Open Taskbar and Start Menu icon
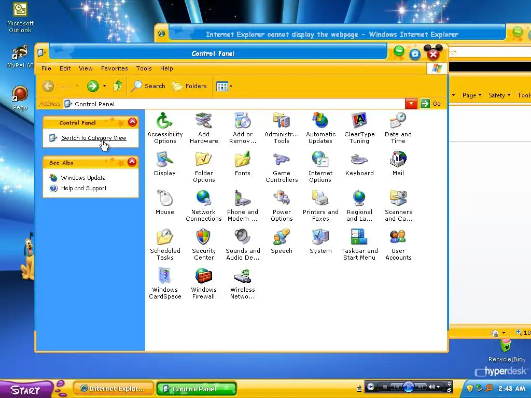 (x=359, y=245)
